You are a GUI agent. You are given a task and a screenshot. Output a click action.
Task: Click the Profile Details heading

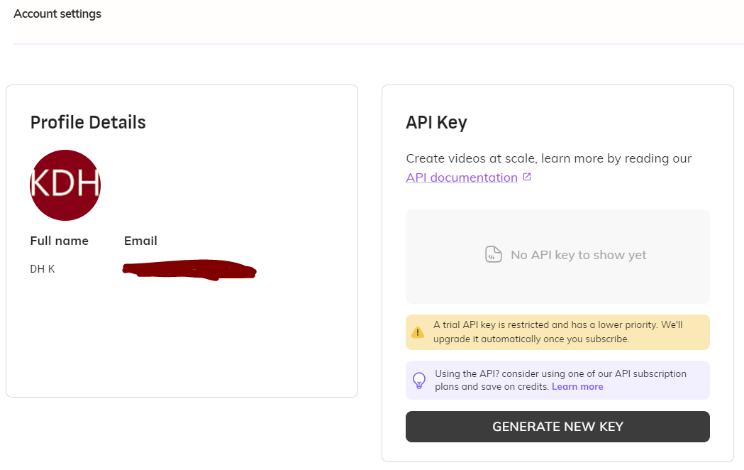tap(88, 123)
